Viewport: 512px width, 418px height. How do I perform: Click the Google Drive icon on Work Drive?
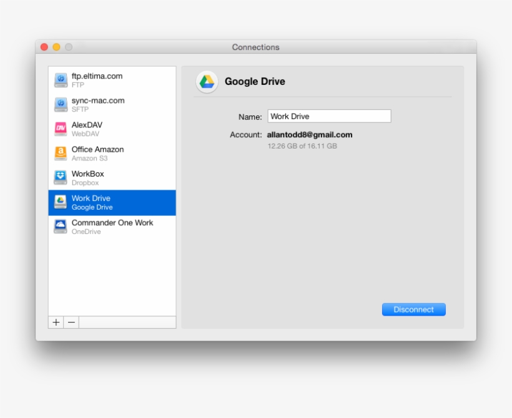tap(60, 202)
